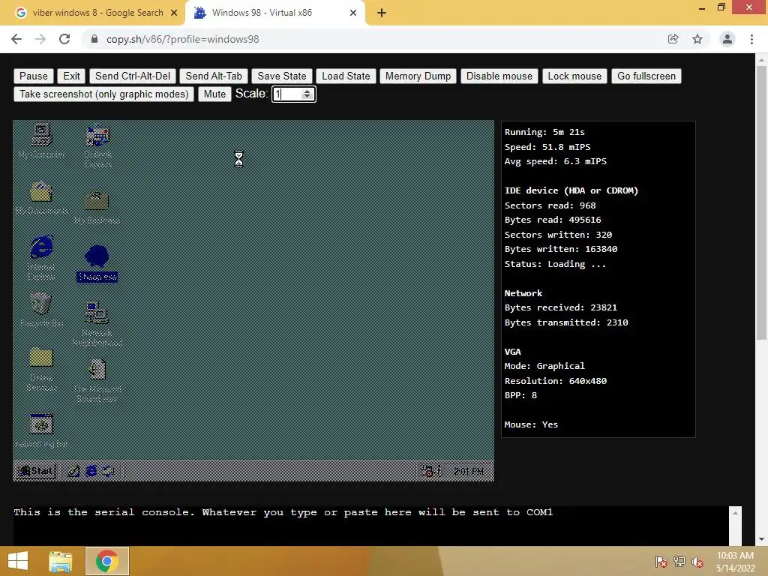Click View Channels quick launch icon
Screen dimensions: 768x576
click(108, 471)
